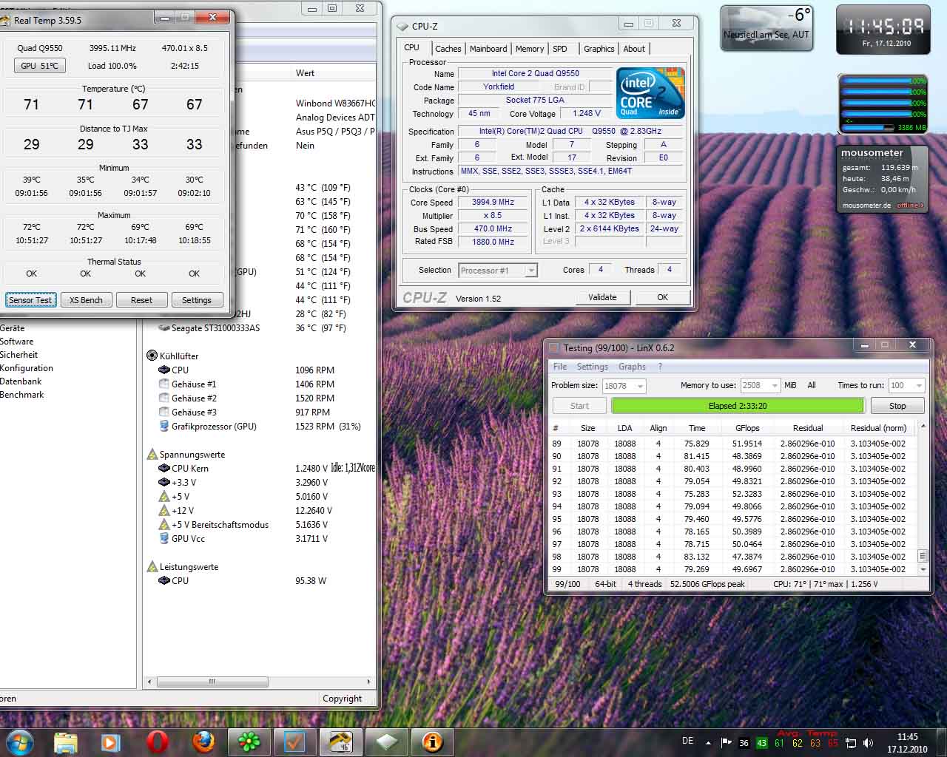The height and width of the screenshot is (757, 947).
Task: Switch to the grey diamond-shaped taskbar icon
Action: tap(386, 741)
